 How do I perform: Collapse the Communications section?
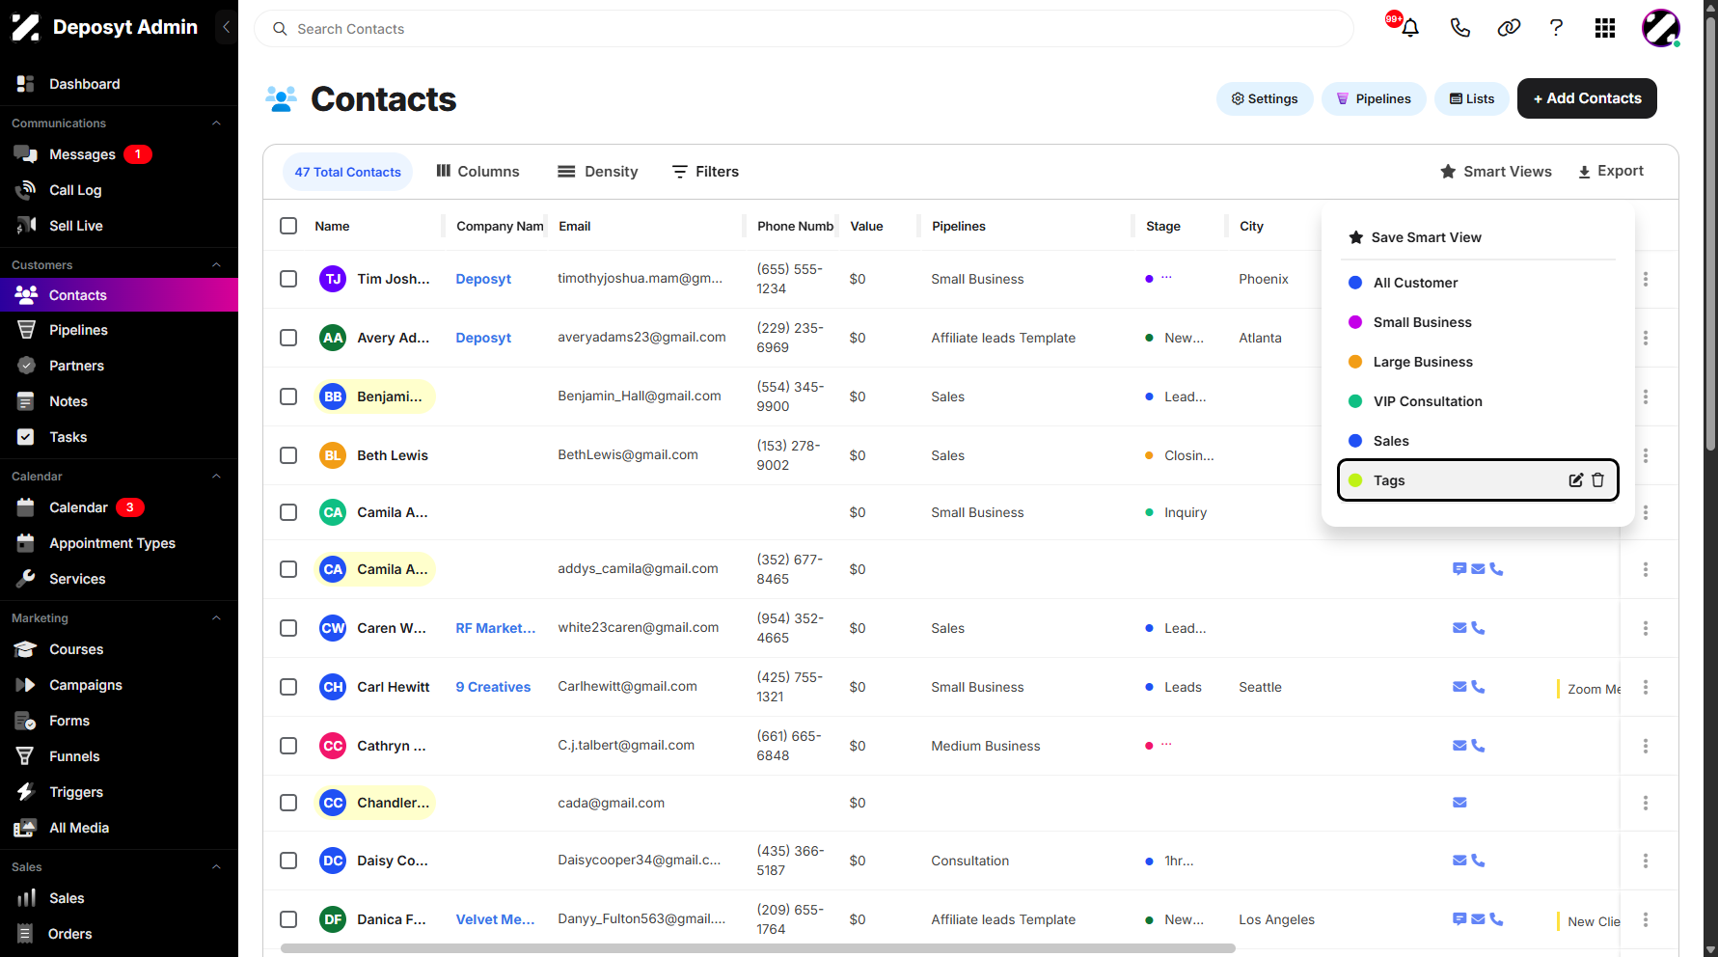(216, 123)
